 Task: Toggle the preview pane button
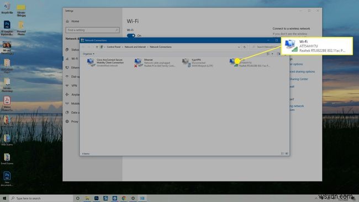point(278,54)
